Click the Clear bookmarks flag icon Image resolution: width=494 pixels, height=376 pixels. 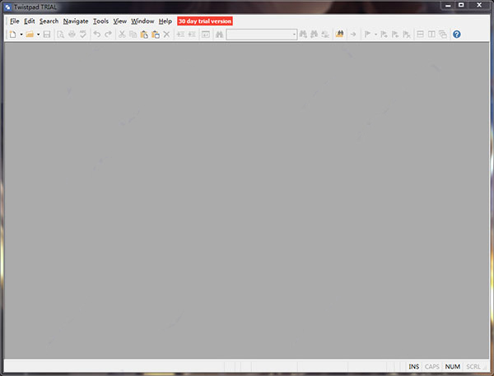click(x=407, y=35)
